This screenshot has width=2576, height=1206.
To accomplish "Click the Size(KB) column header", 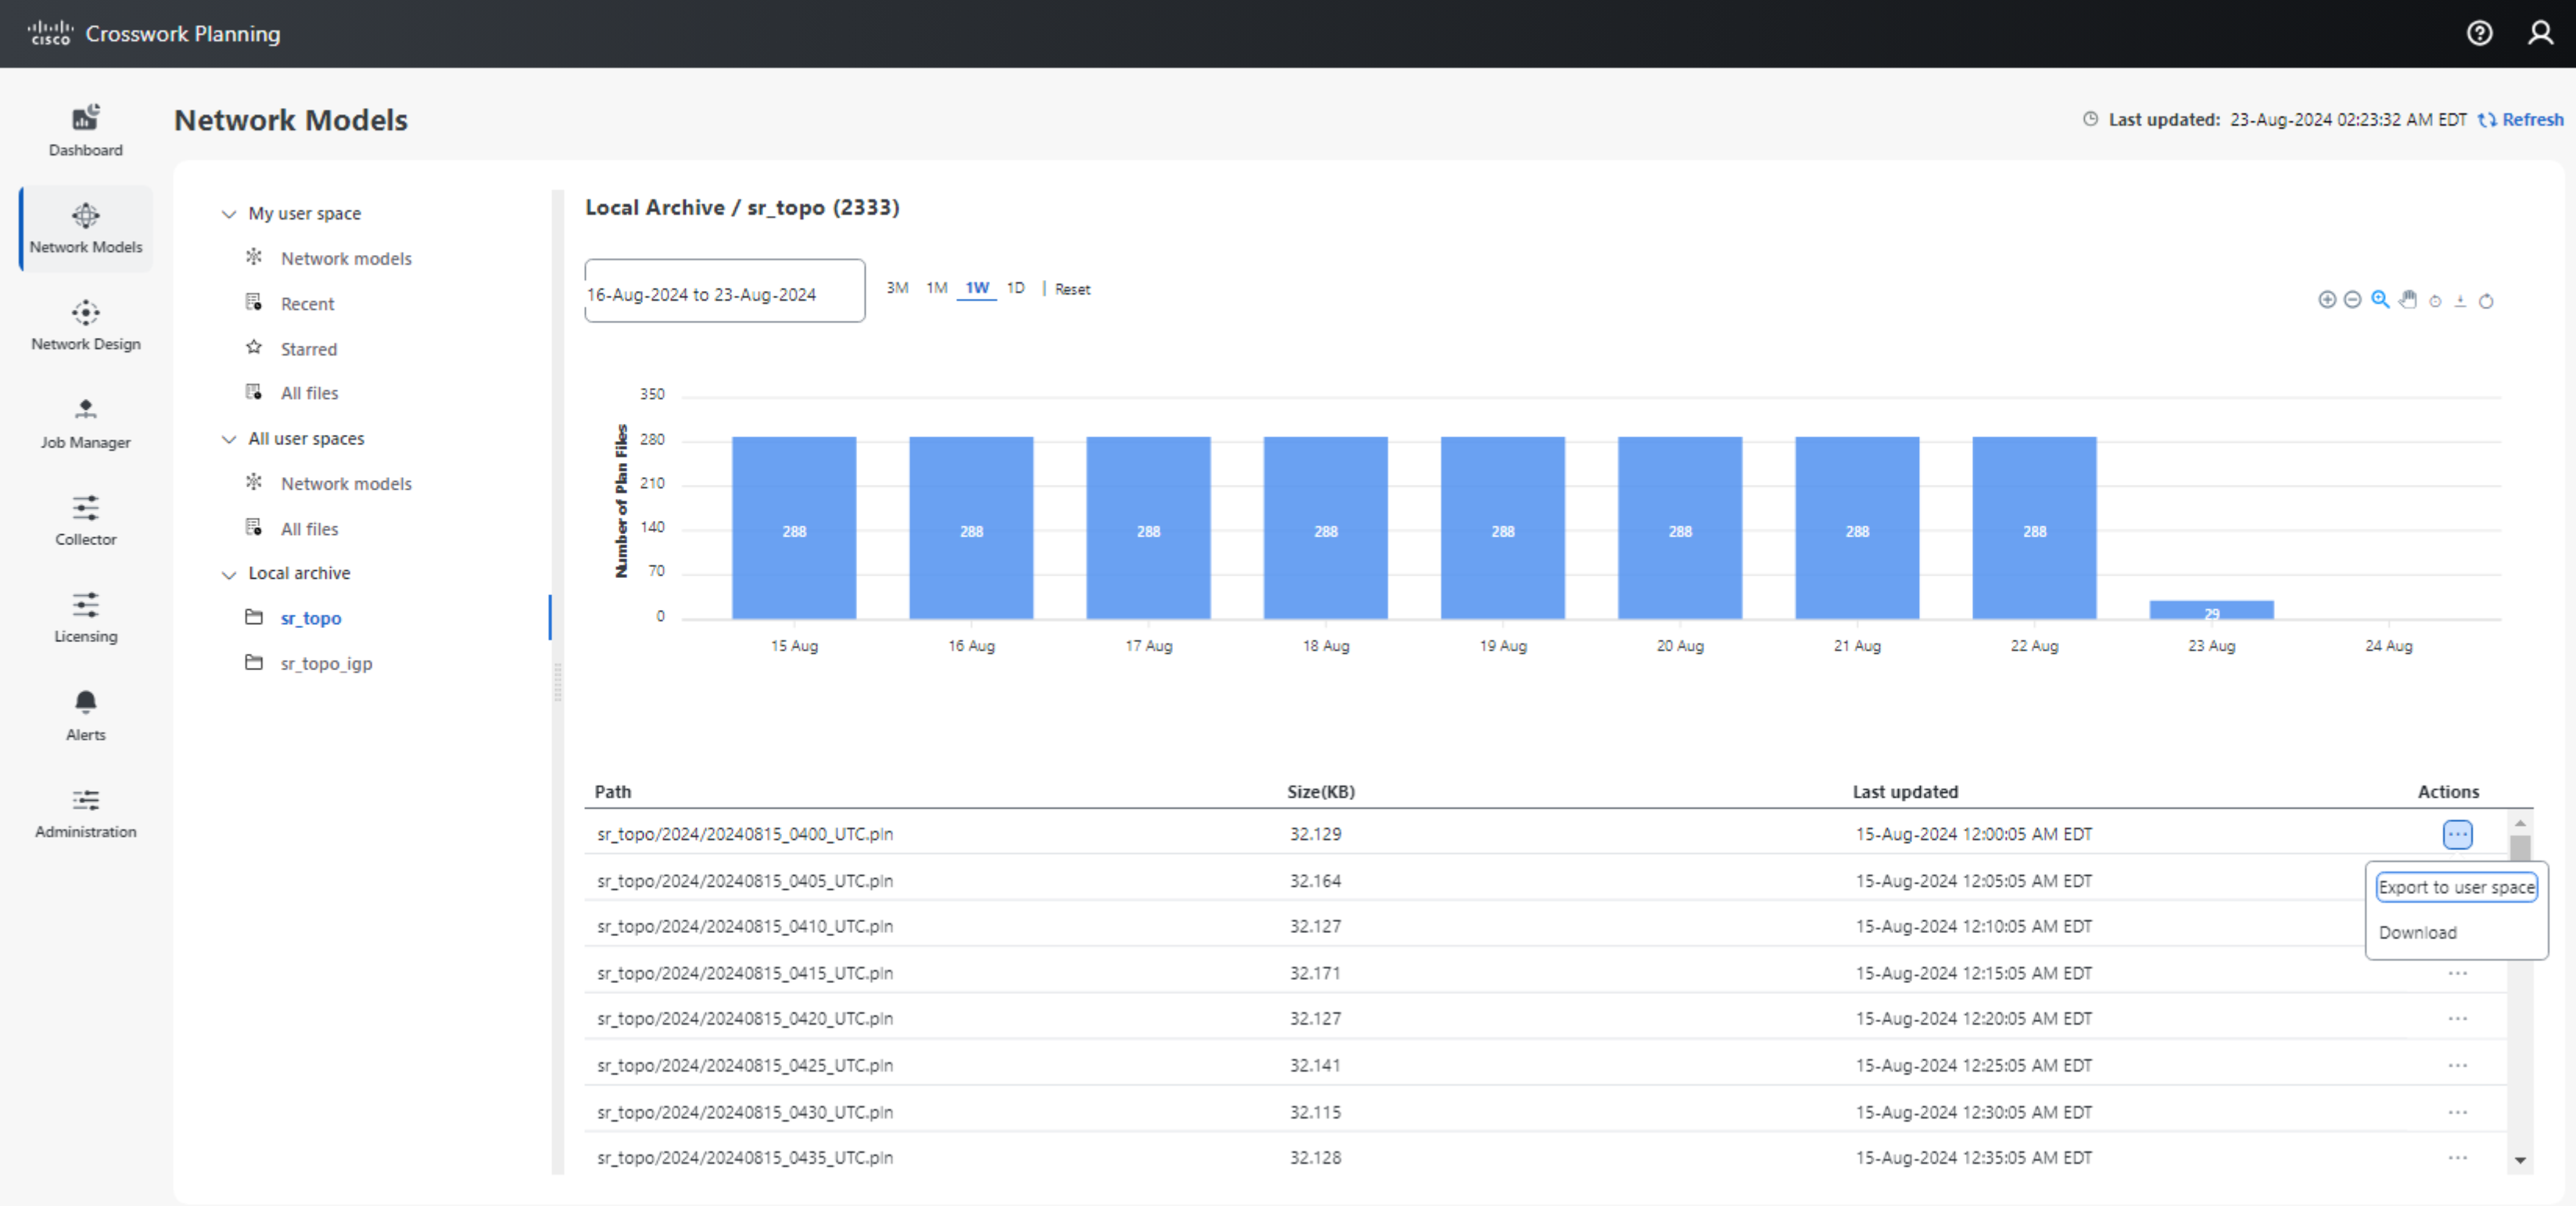I will click(x=1321, y=792).
